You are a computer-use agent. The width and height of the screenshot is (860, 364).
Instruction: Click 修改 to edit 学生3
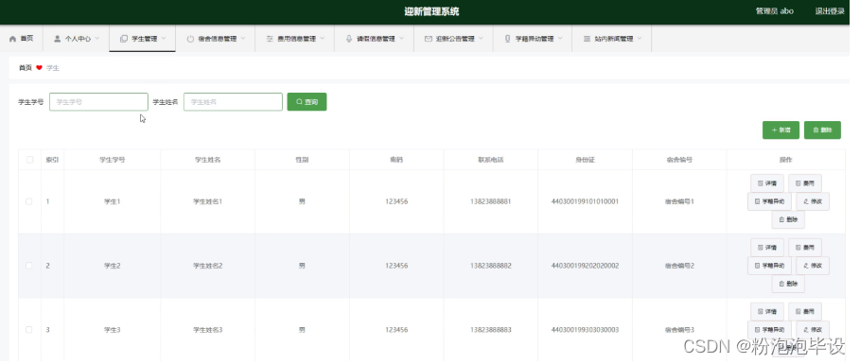[x=813, y=330]
